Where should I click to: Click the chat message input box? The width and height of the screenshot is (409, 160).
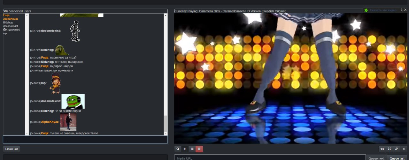(x=85, y=140)
